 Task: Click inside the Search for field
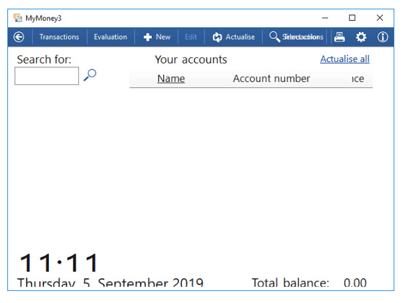coord(47,76)
